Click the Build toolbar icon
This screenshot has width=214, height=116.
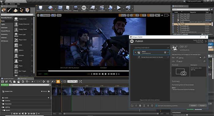(110, 8)
